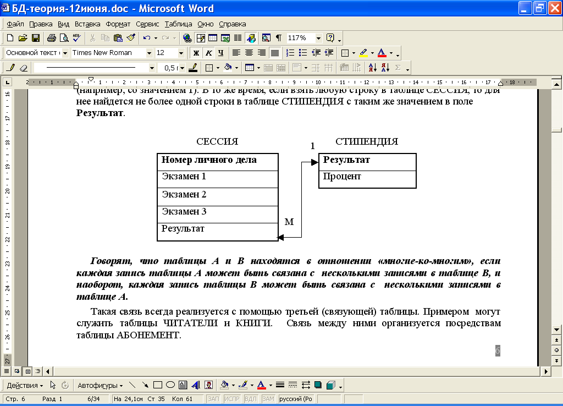Toggle bold Ж formatting
The image size is (563, 406).
point(196,53)
